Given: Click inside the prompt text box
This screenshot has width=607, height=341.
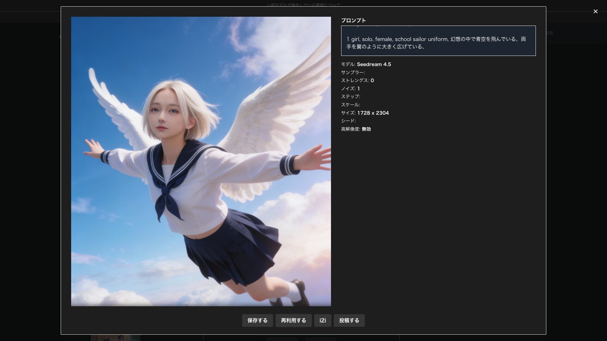Looking at the screenshot, I should point(438,41).
